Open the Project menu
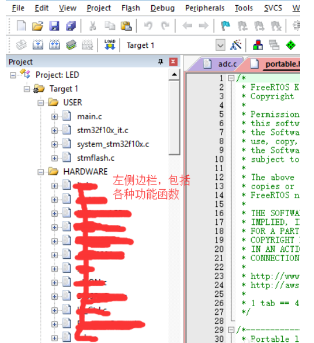The height and width of the screenshot is (343, 314). [99, 8]
